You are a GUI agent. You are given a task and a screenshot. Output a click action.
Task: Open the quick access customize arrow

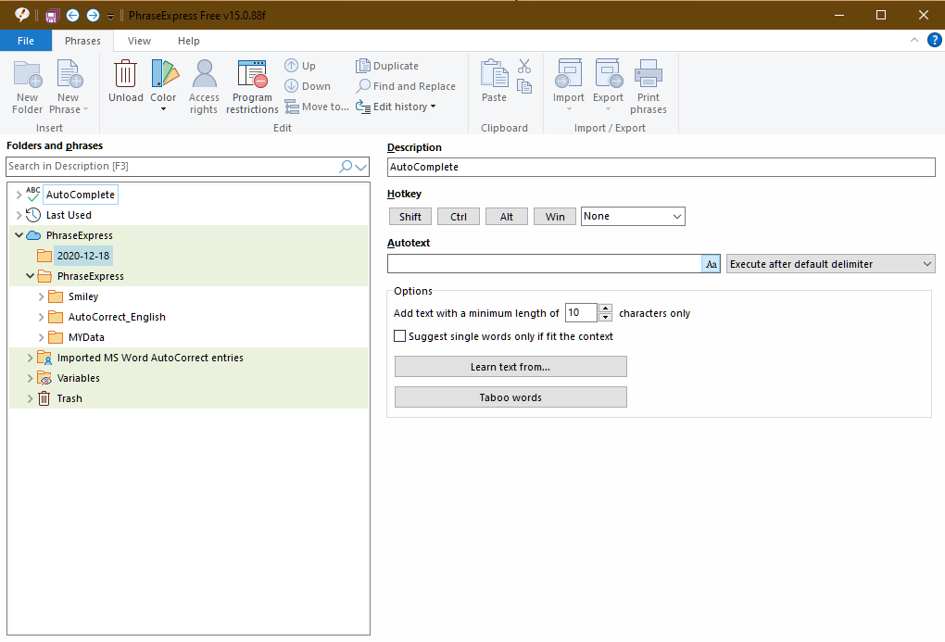coord(110,17)
